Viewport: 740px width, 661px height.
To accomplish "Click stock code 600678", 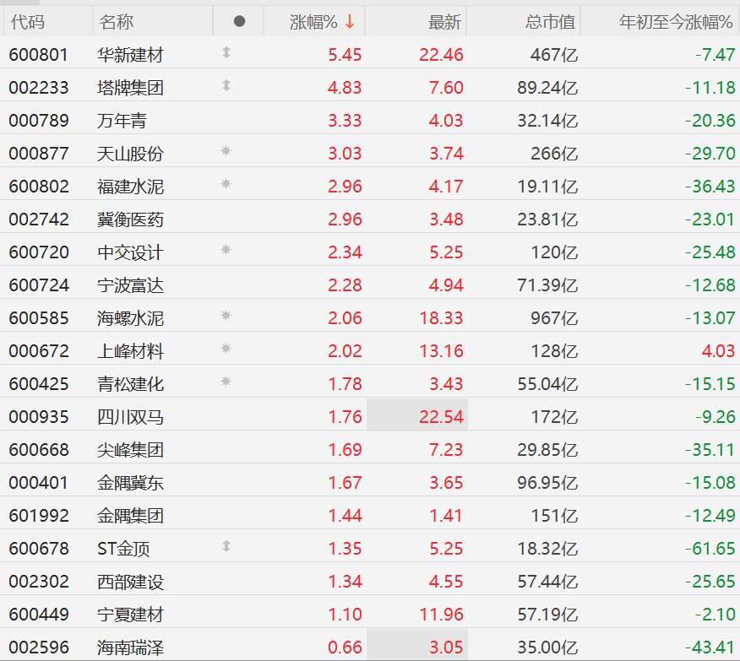I will pyautogui.click(x=39, y=549).
